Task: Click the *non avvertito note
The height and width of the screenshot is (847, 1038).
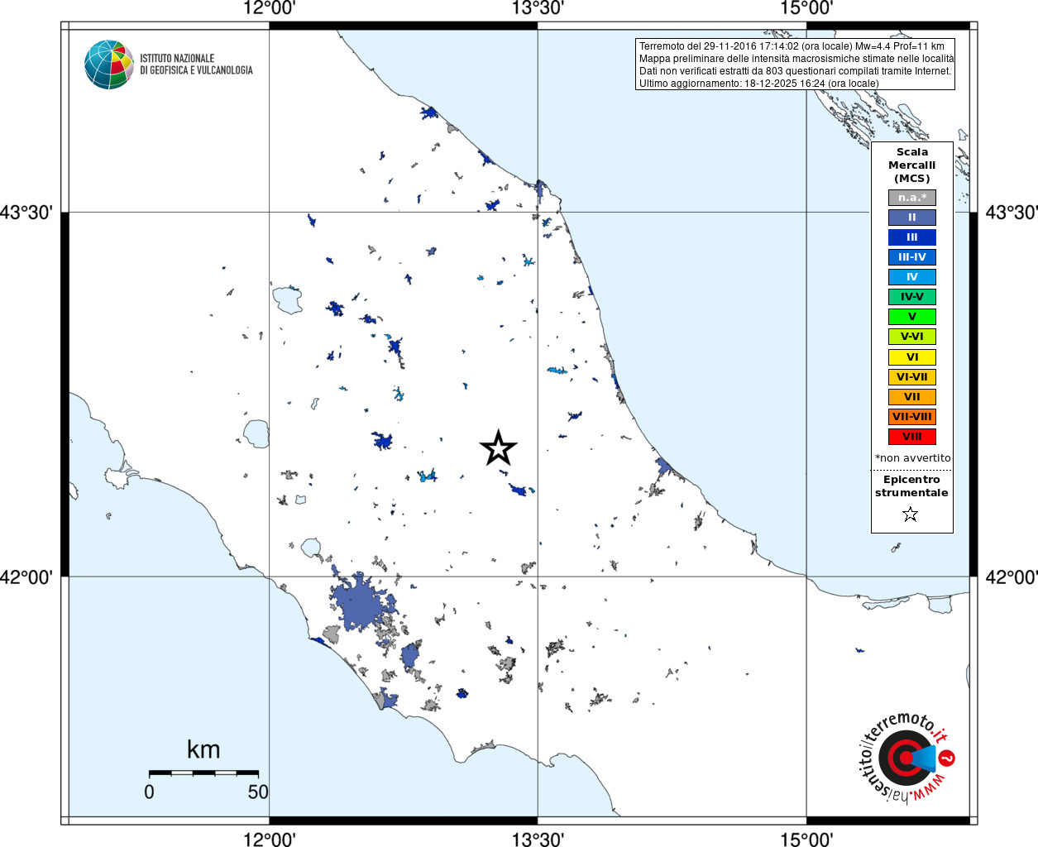Action: [913, 458]
